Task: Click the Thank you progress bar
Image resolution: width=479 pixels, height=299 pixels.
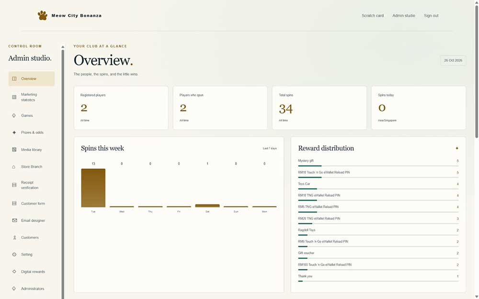Action: tap(378, 281)
